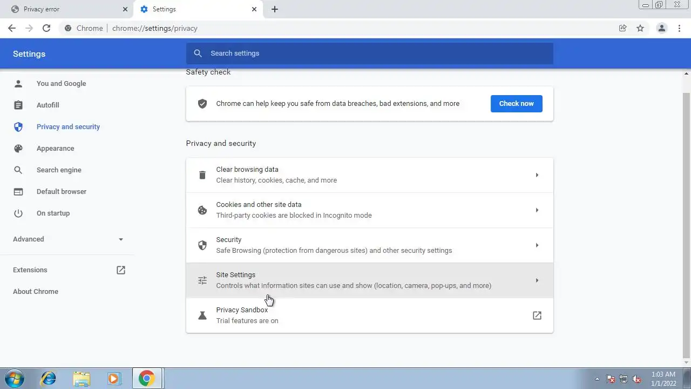Click the power icon for On startup

[x=18, y=213]
